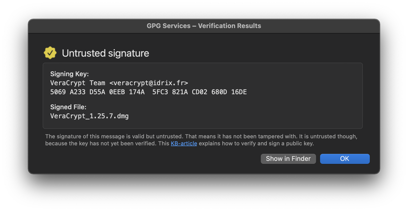Click the GPG Services text in title
408x211 pixels.
[169, 26]
